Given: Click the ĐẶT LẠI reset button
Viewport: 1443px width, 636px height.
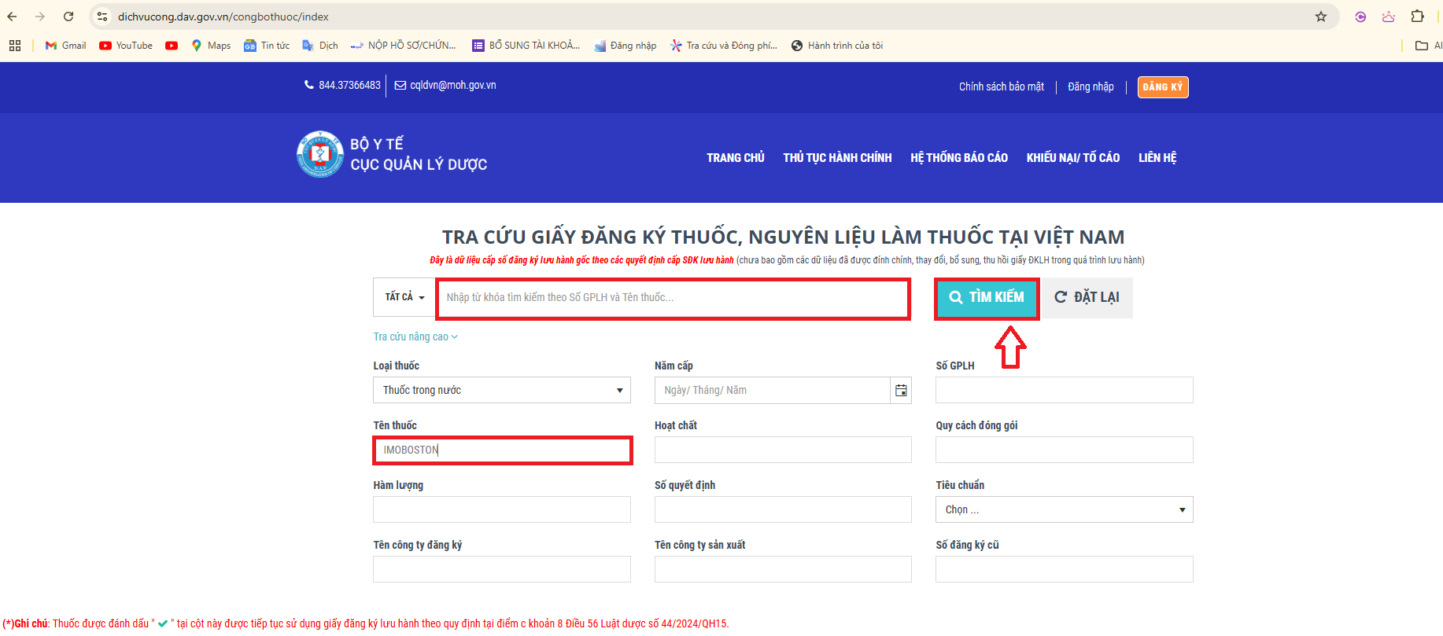Looking at the screenshot, I should (x=1087, y=297).
